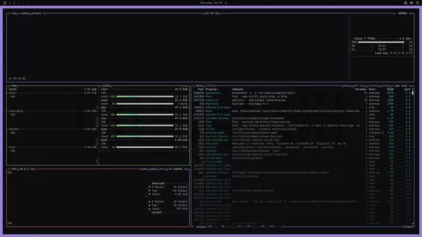Switch to previous network interface with b arrow
Image resolution: width=422 pixels, height=237 pixels.
170,169
